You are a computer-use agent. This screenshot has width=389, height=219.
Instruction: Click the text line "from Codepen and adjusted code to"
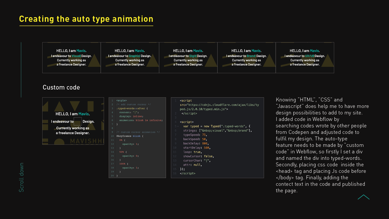[317, 132]
